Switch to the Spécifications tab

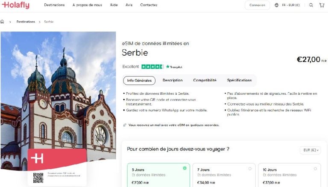[239, 80]
